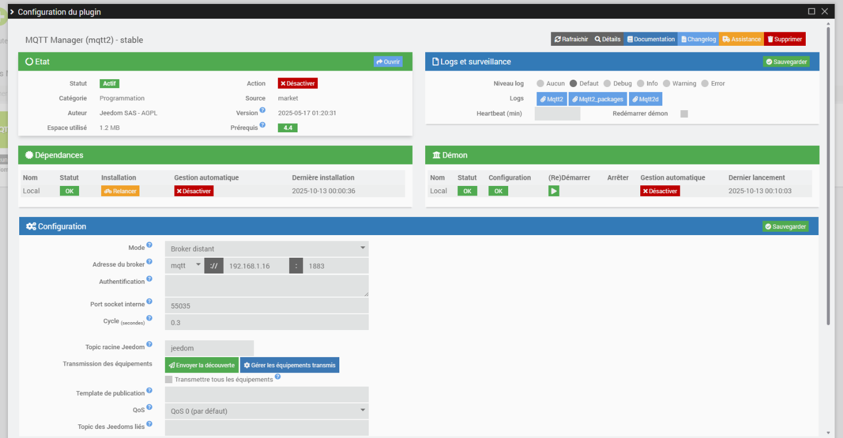Open the Mode dropdown

[x=267, y=249]
